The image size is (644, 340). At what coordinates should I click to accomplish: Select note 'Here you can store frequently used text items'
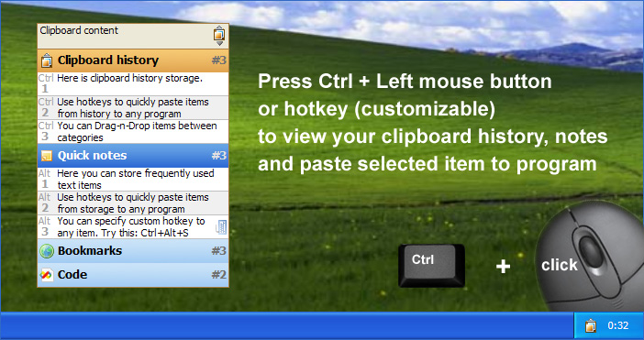133,180
